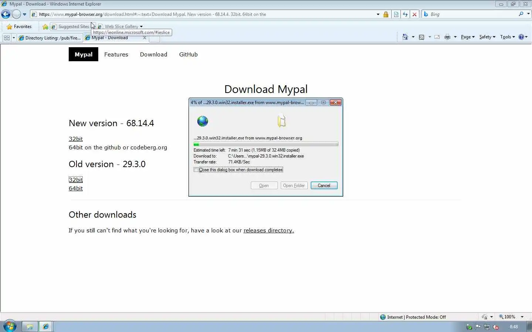Open Web Slice Gallery favorites item

[x=120, y=27]
